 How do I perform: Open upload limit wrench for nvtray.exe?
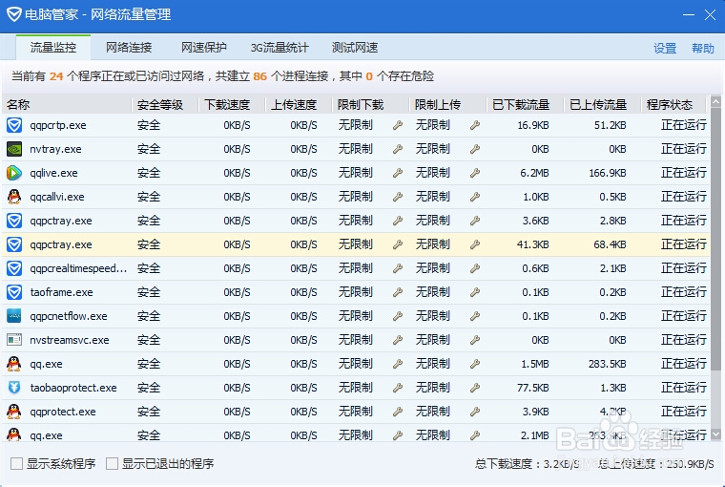pyautogui.click(x=475, y=149)
